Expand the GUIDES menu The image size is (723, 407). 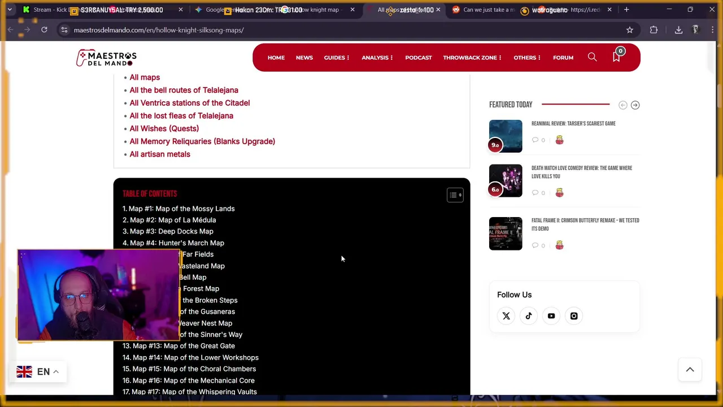point(337,58)
